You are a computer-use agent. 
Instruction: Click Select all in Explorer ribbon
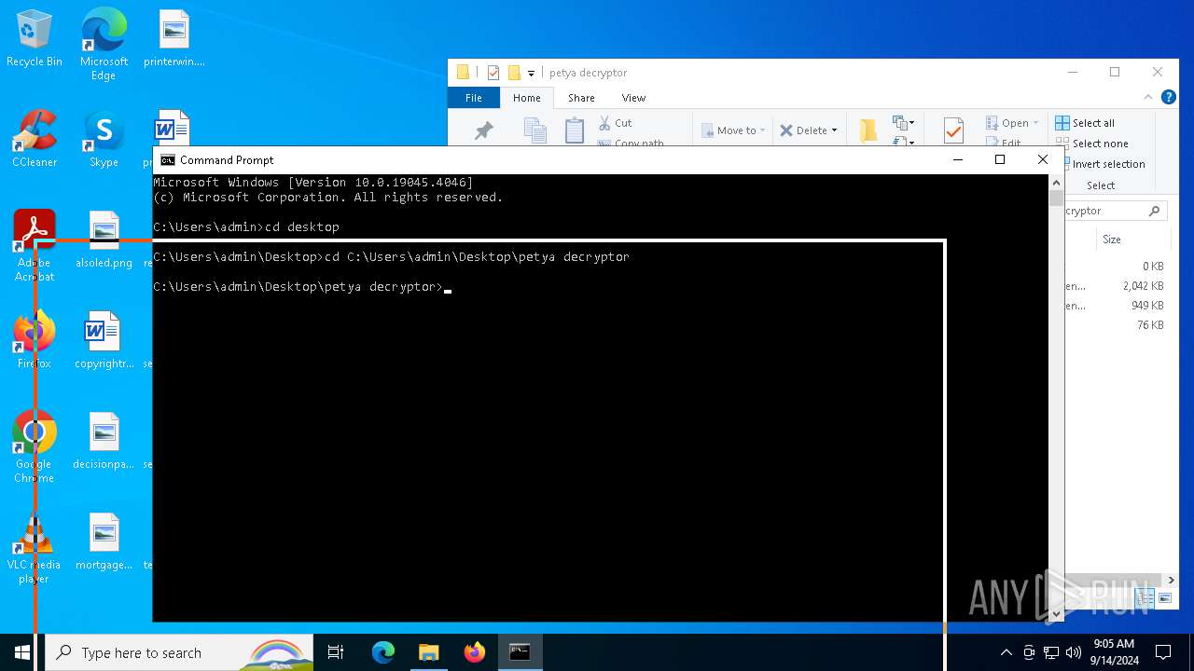point(1085,123)
